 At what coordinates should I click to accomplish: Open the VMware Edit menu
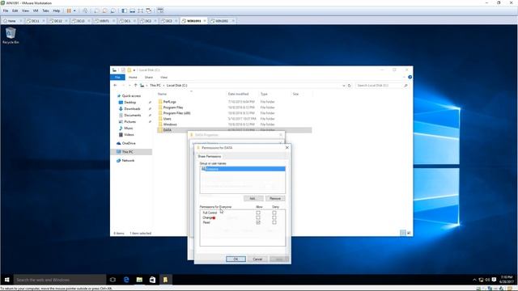pos(15,11)
